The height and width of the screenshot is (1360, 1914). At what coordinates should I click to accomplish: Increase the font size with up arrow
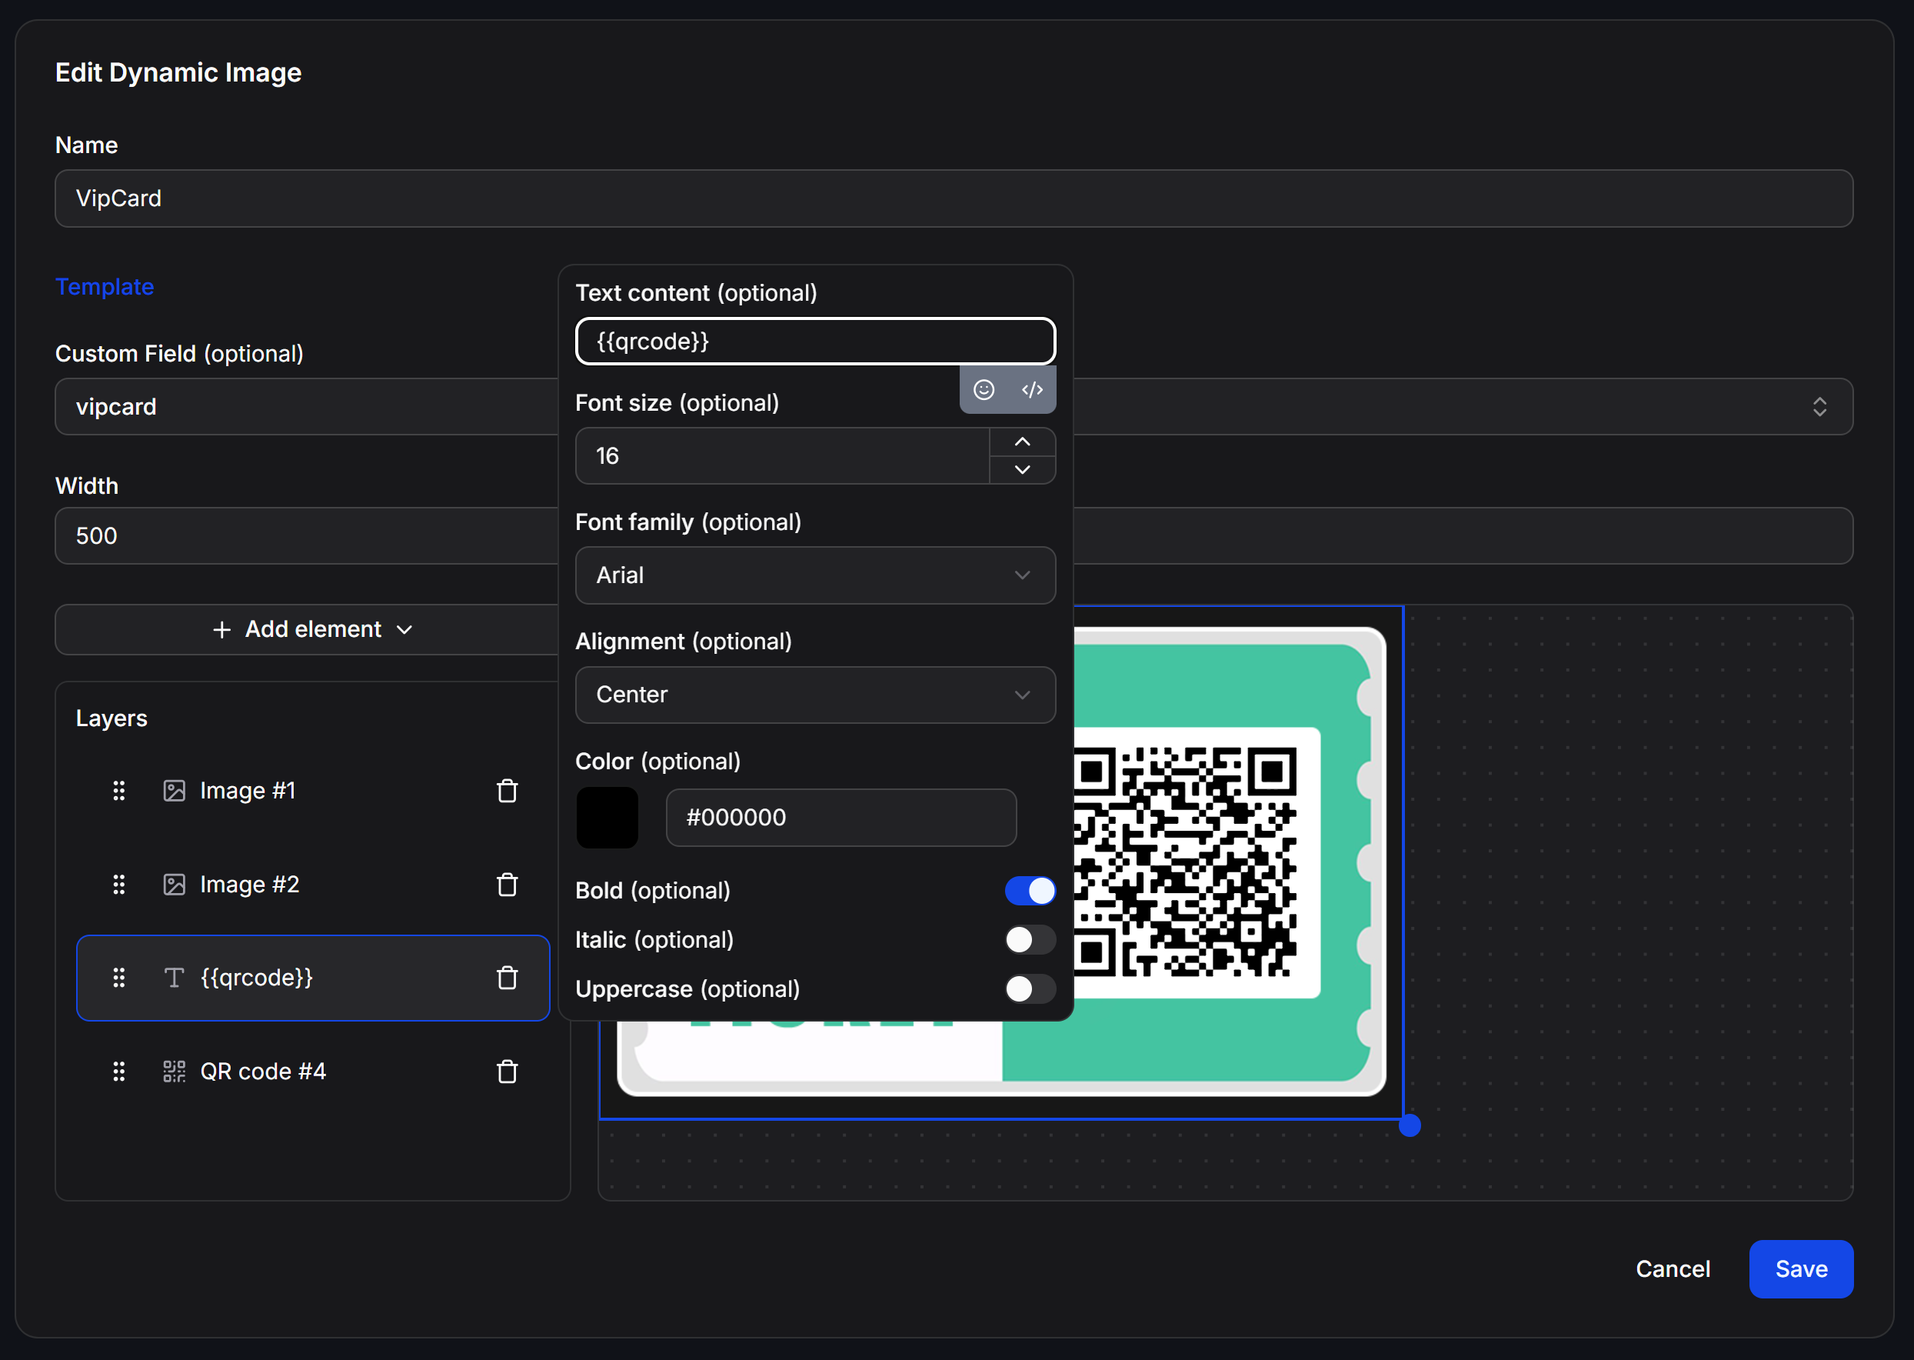[x=1022, y=442]
